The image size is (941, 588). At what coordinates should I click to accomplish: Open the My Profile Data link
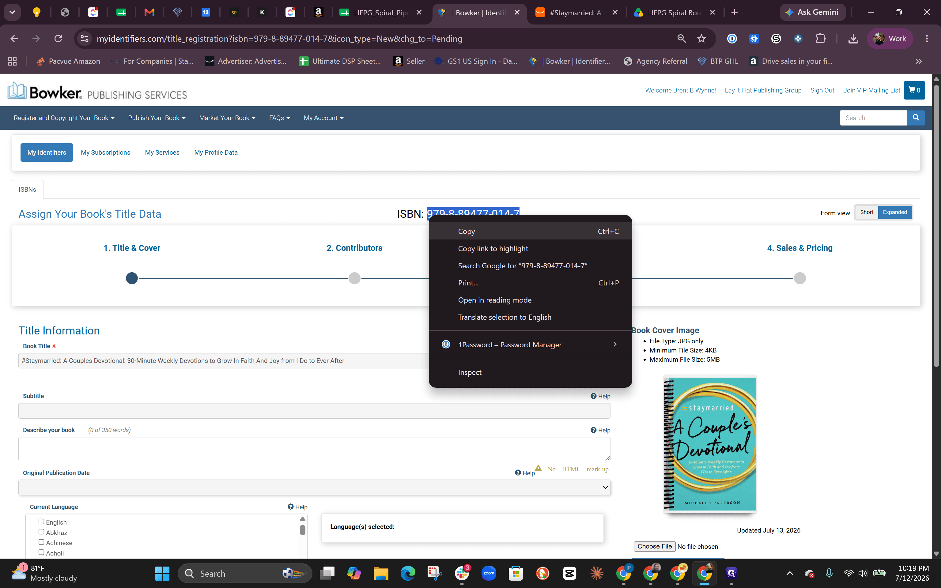point(216,153)
